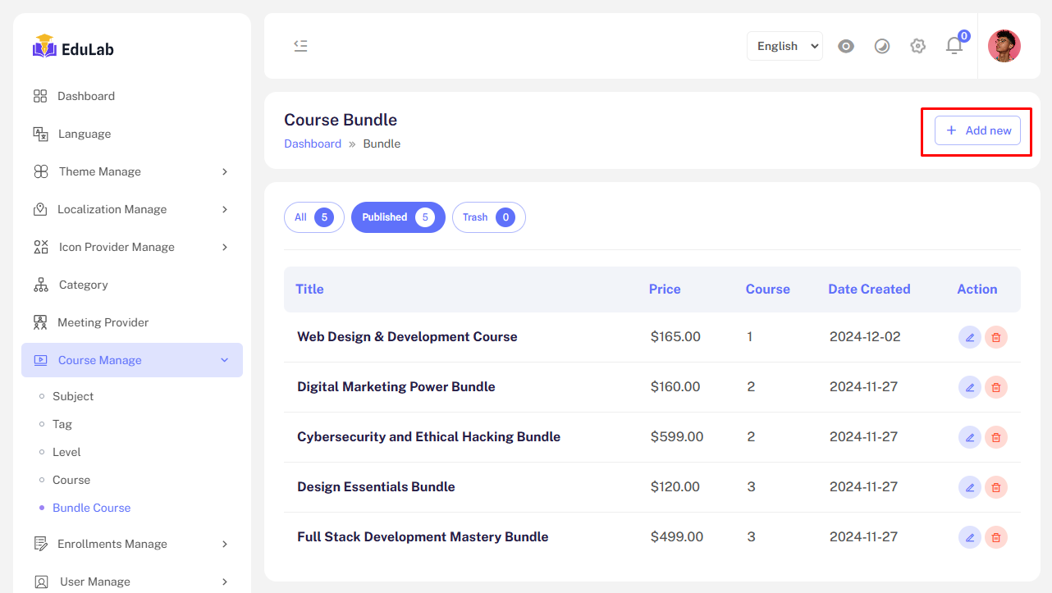The image size is (1052, 593).
Task: Click the Add new button
Action: click(x=977, y=130)
